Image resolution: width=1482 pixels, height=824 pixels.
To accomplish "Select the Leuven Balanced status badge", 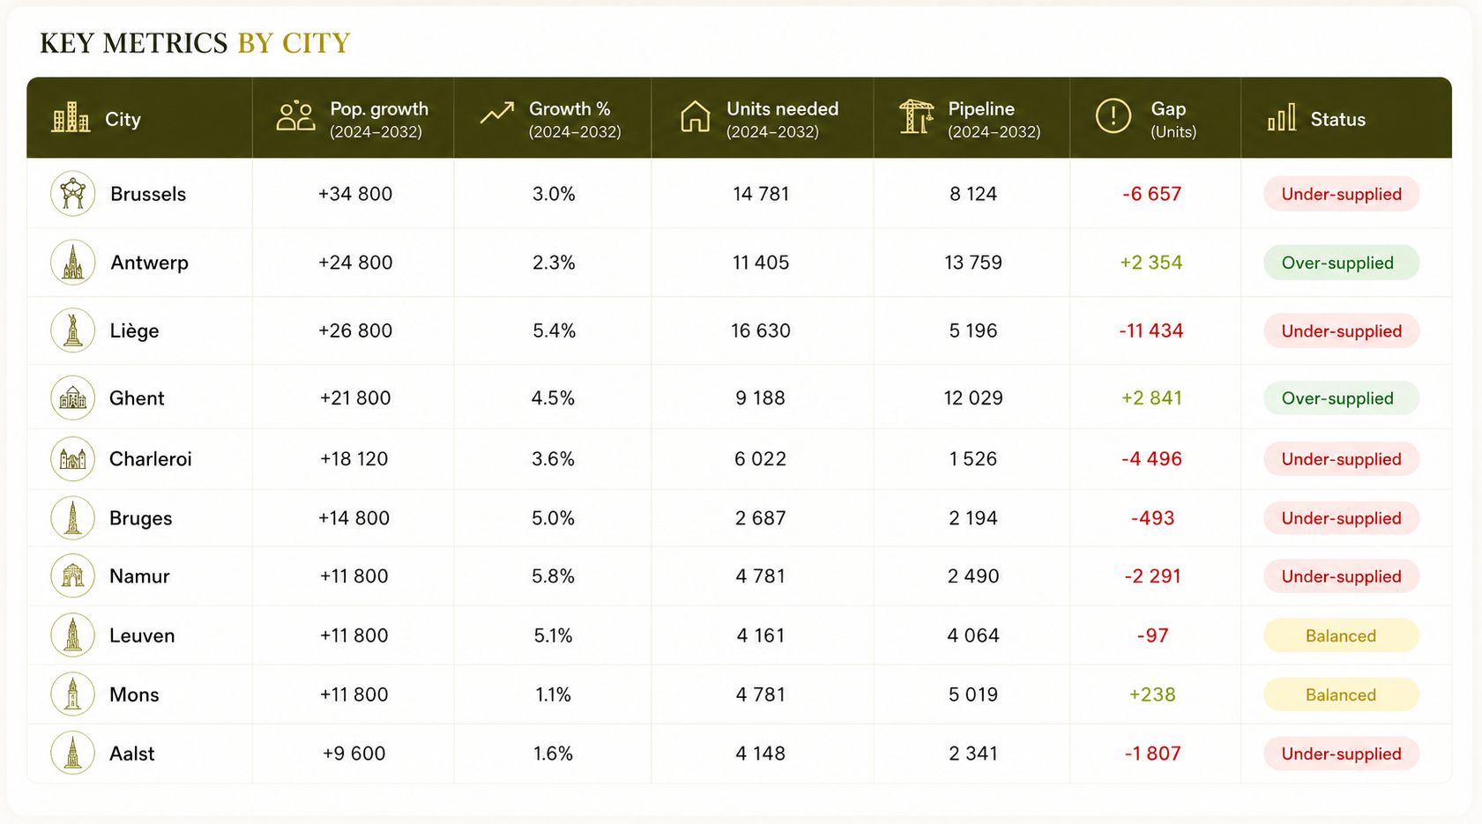I will 1341,635.
